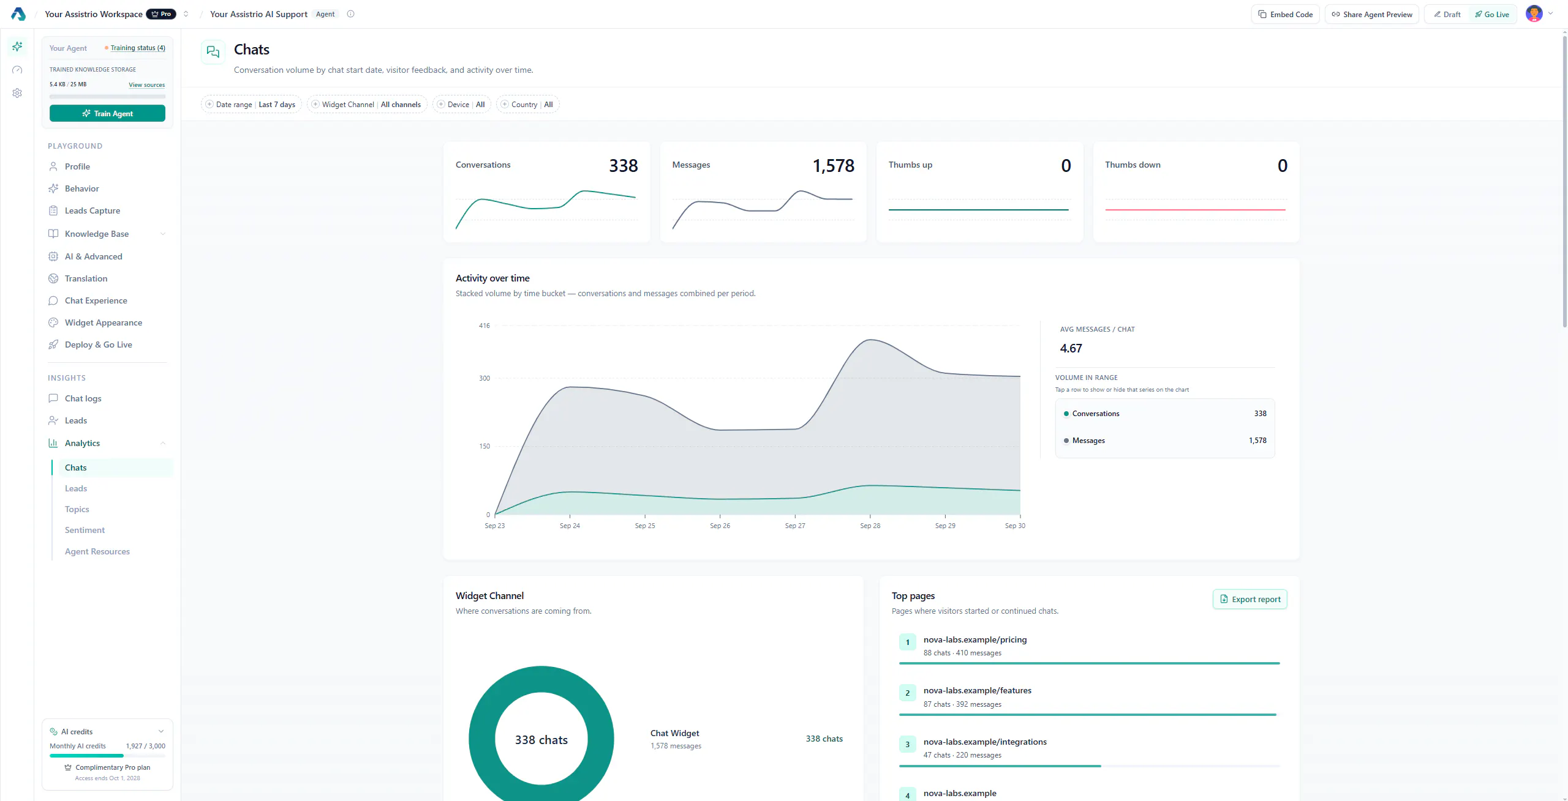The image size is (1568, 801).
Task: Click the Chats page header icon
Action: coord(213,52)
